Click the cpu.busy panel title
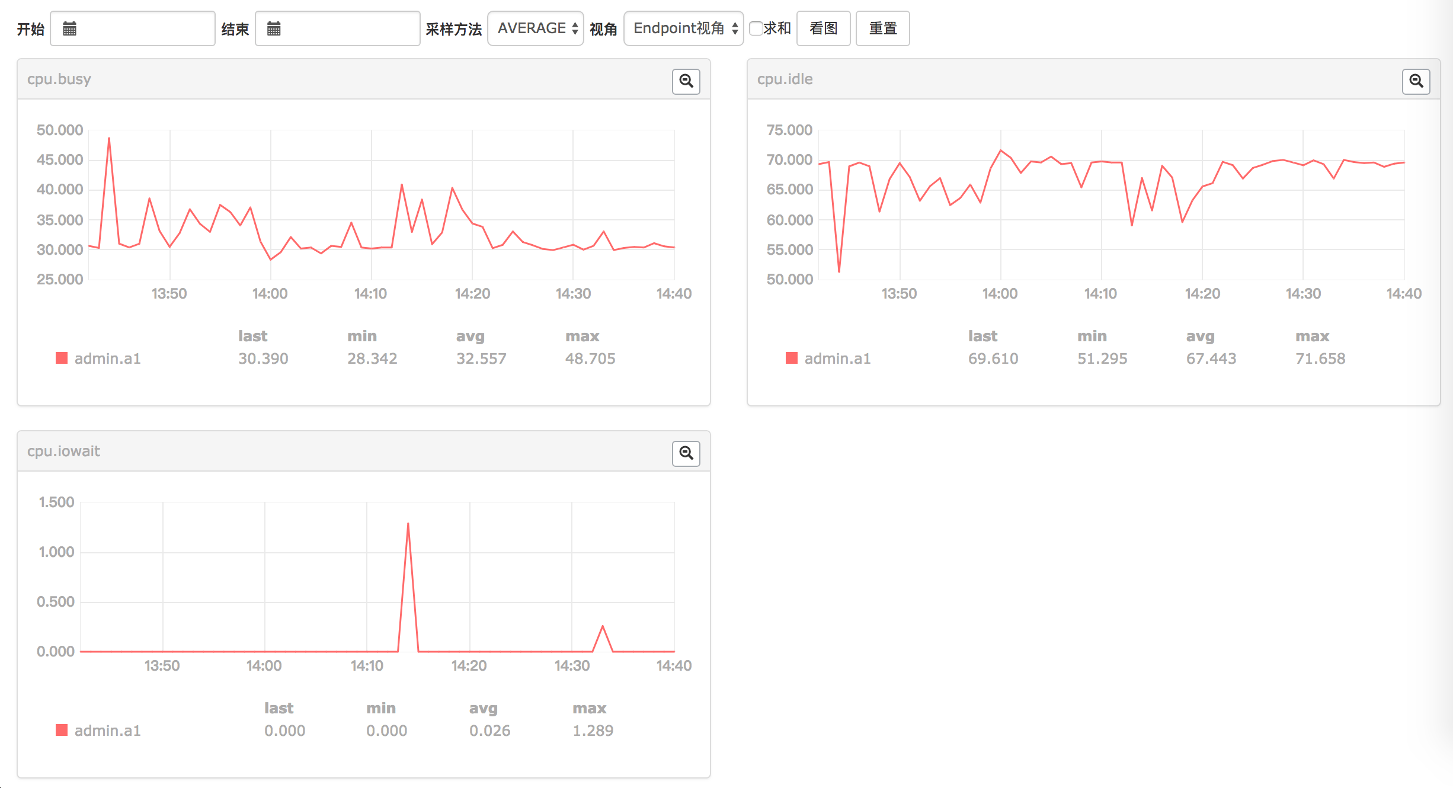Viewport: 1453px width, 788px height. point(59,79)
